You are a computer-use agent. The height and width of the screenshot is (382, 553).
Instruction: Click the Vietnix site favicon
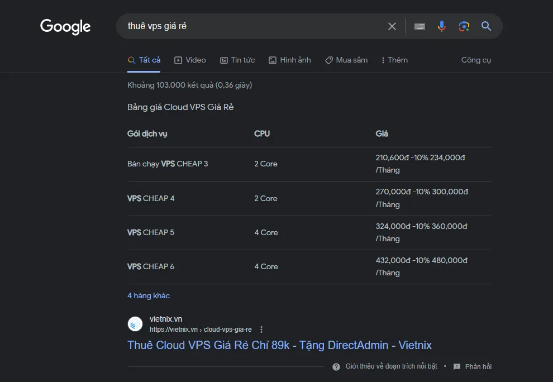[x=135, y=324]
